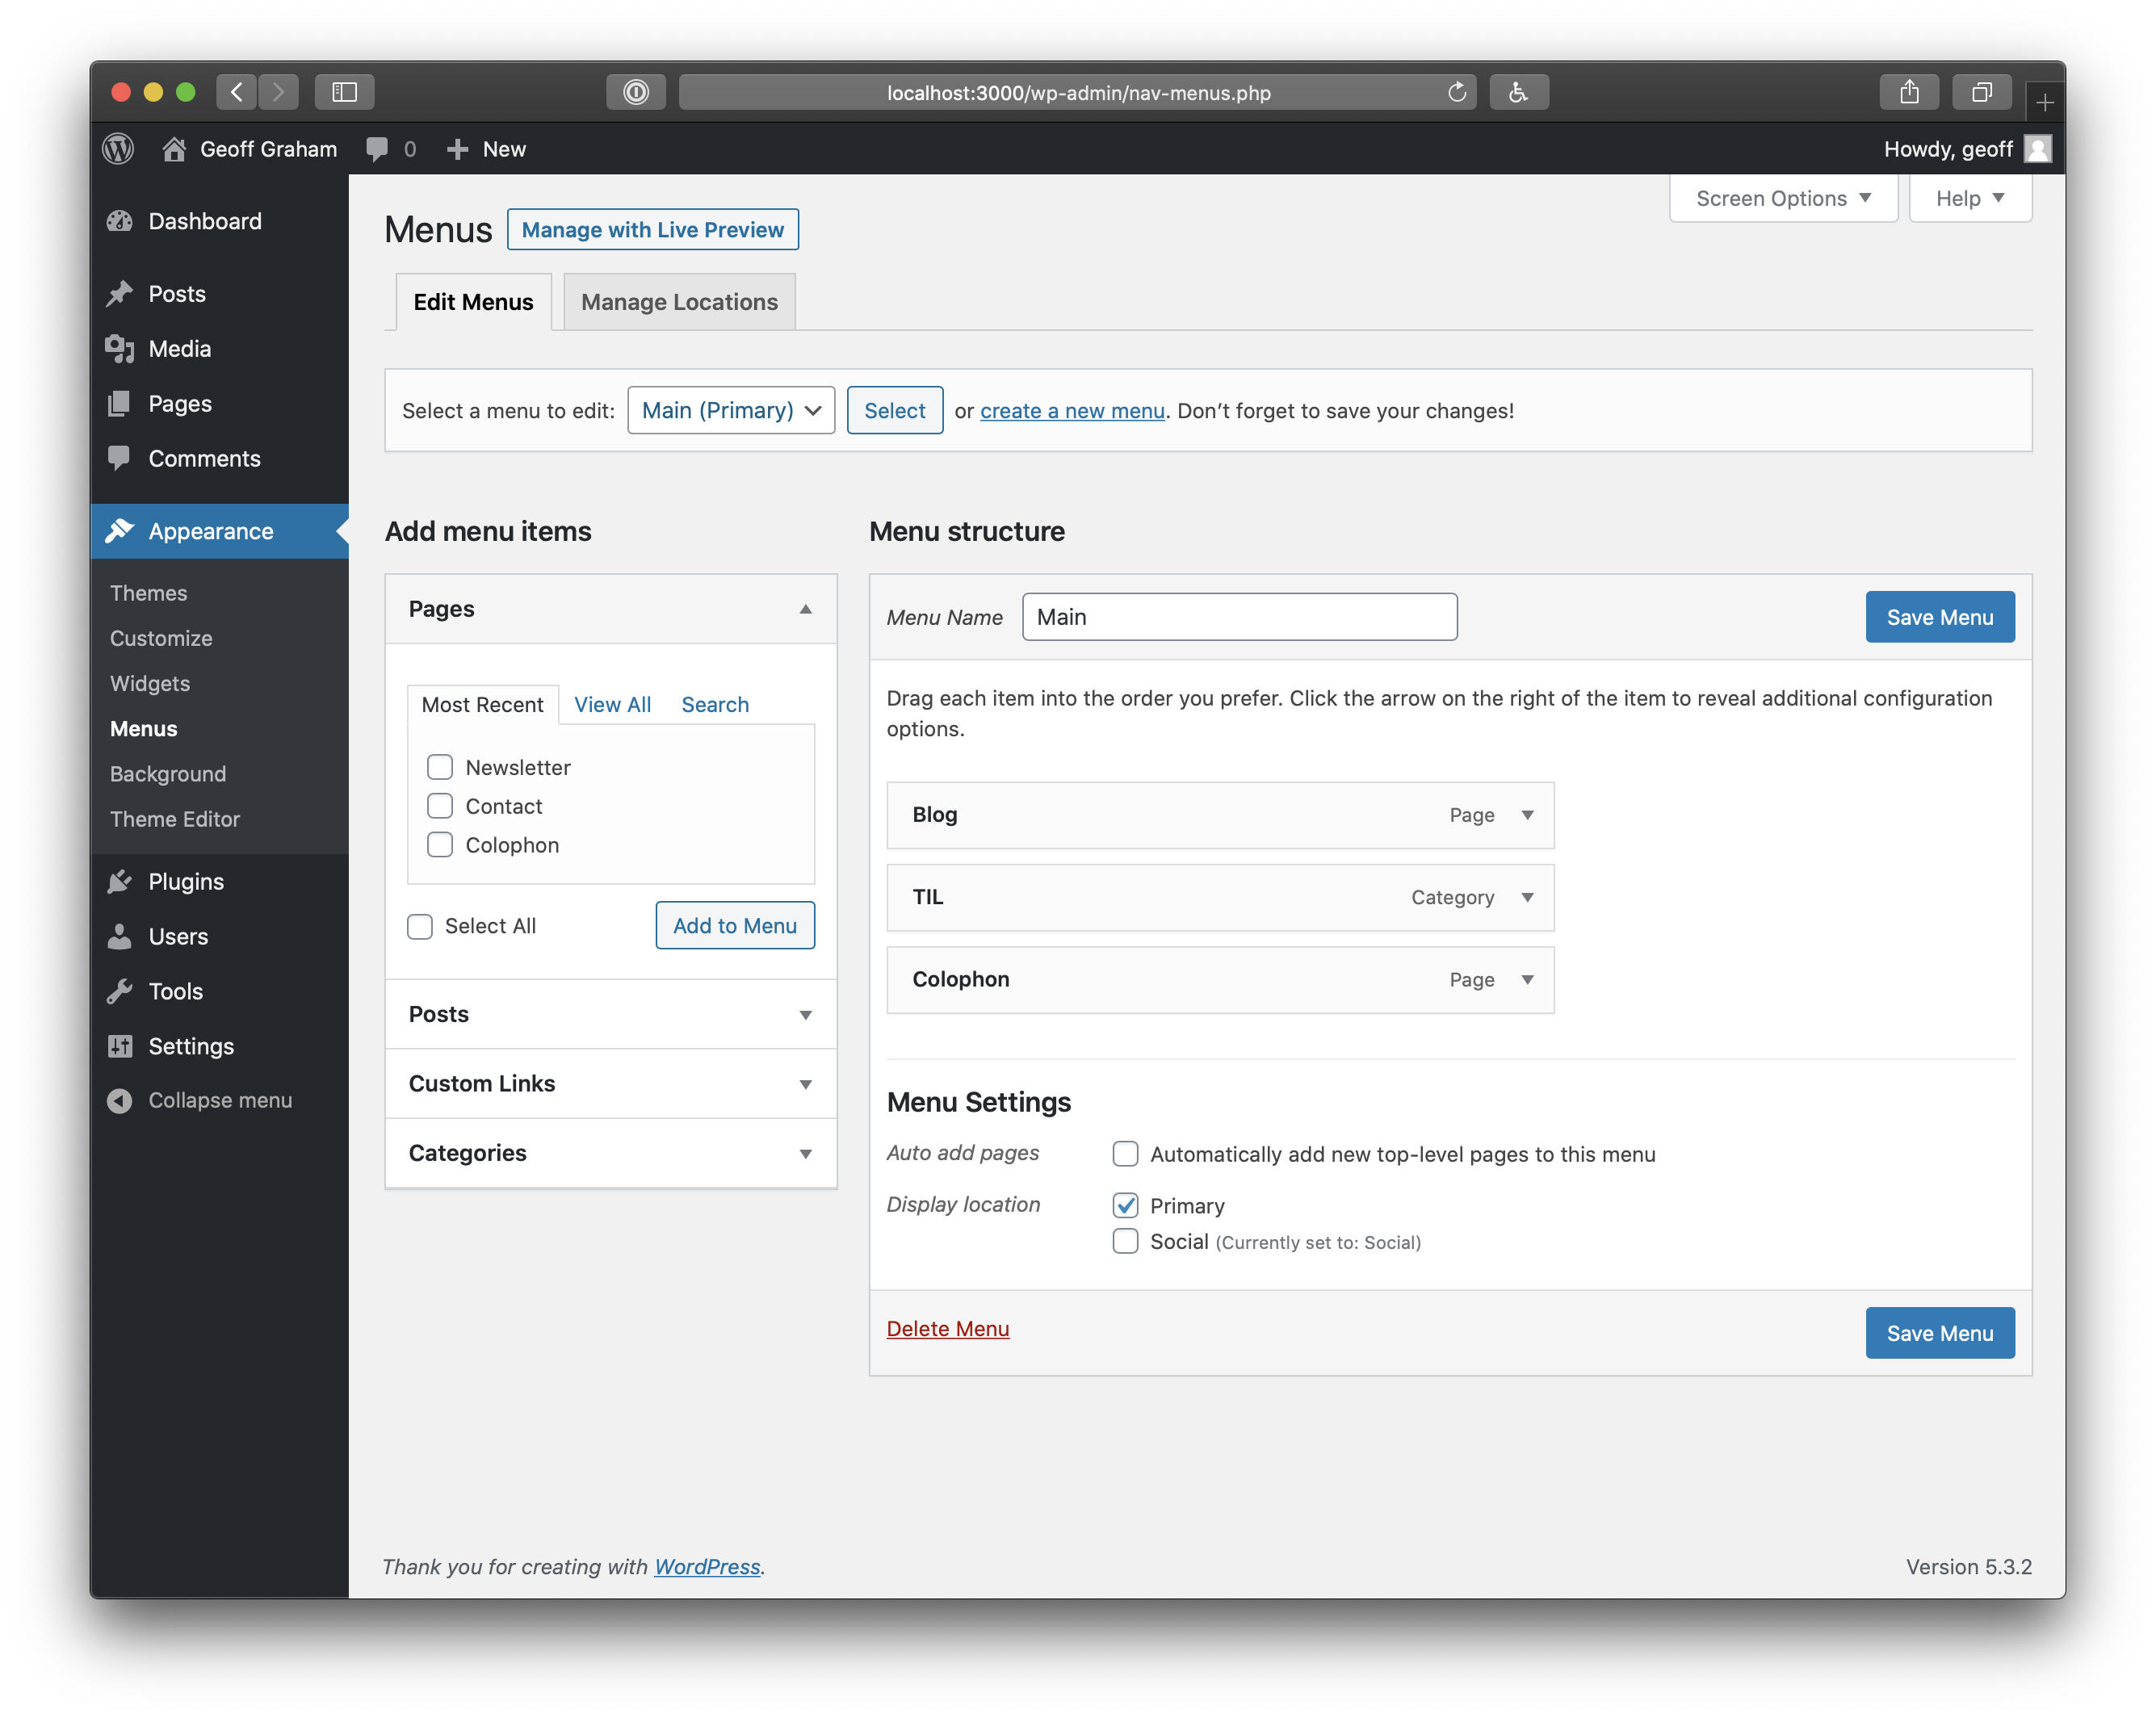Click the Tools wrench icon in sidebar
Viewport: 2156px width, 1718px height.
[x=120, y=991]
